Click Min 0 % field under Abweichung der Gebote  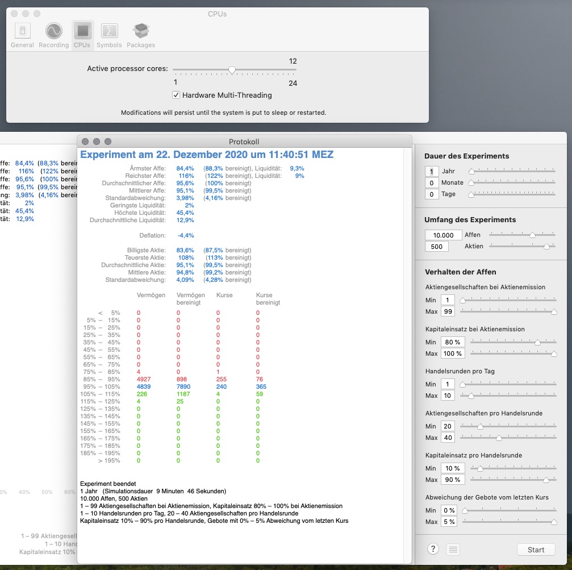tap(449, 510)
